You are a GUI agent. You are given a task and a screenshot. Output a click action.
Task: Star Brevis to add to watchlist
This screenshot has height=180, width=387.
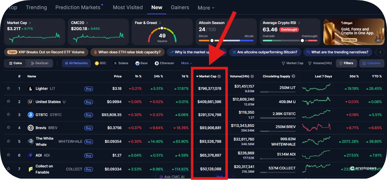(x=8, y=128)
